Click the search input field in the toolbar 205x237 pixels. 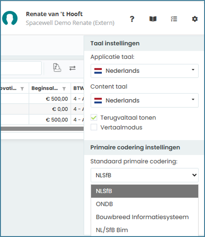pyautogui.click(x=21, y=68)
